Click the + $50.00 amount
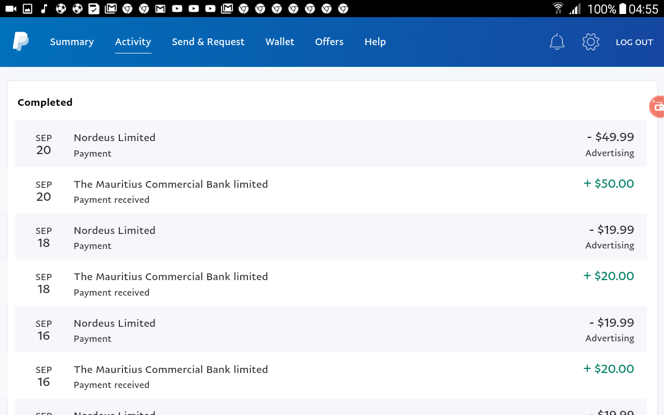This screenshot has height=415, width=664. point(609,184)
